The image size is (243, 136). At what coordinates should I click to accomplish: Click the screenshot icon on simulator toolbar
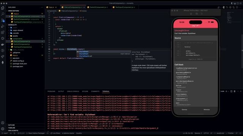click(196, 14)
